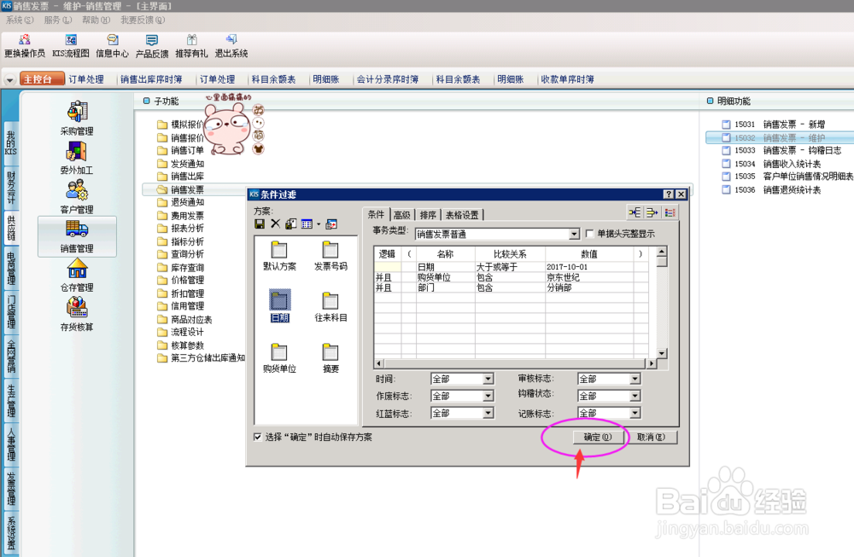Switch to the 高级 tab
The width and height of the screenshot is (854, 557).
coord(402,215)
